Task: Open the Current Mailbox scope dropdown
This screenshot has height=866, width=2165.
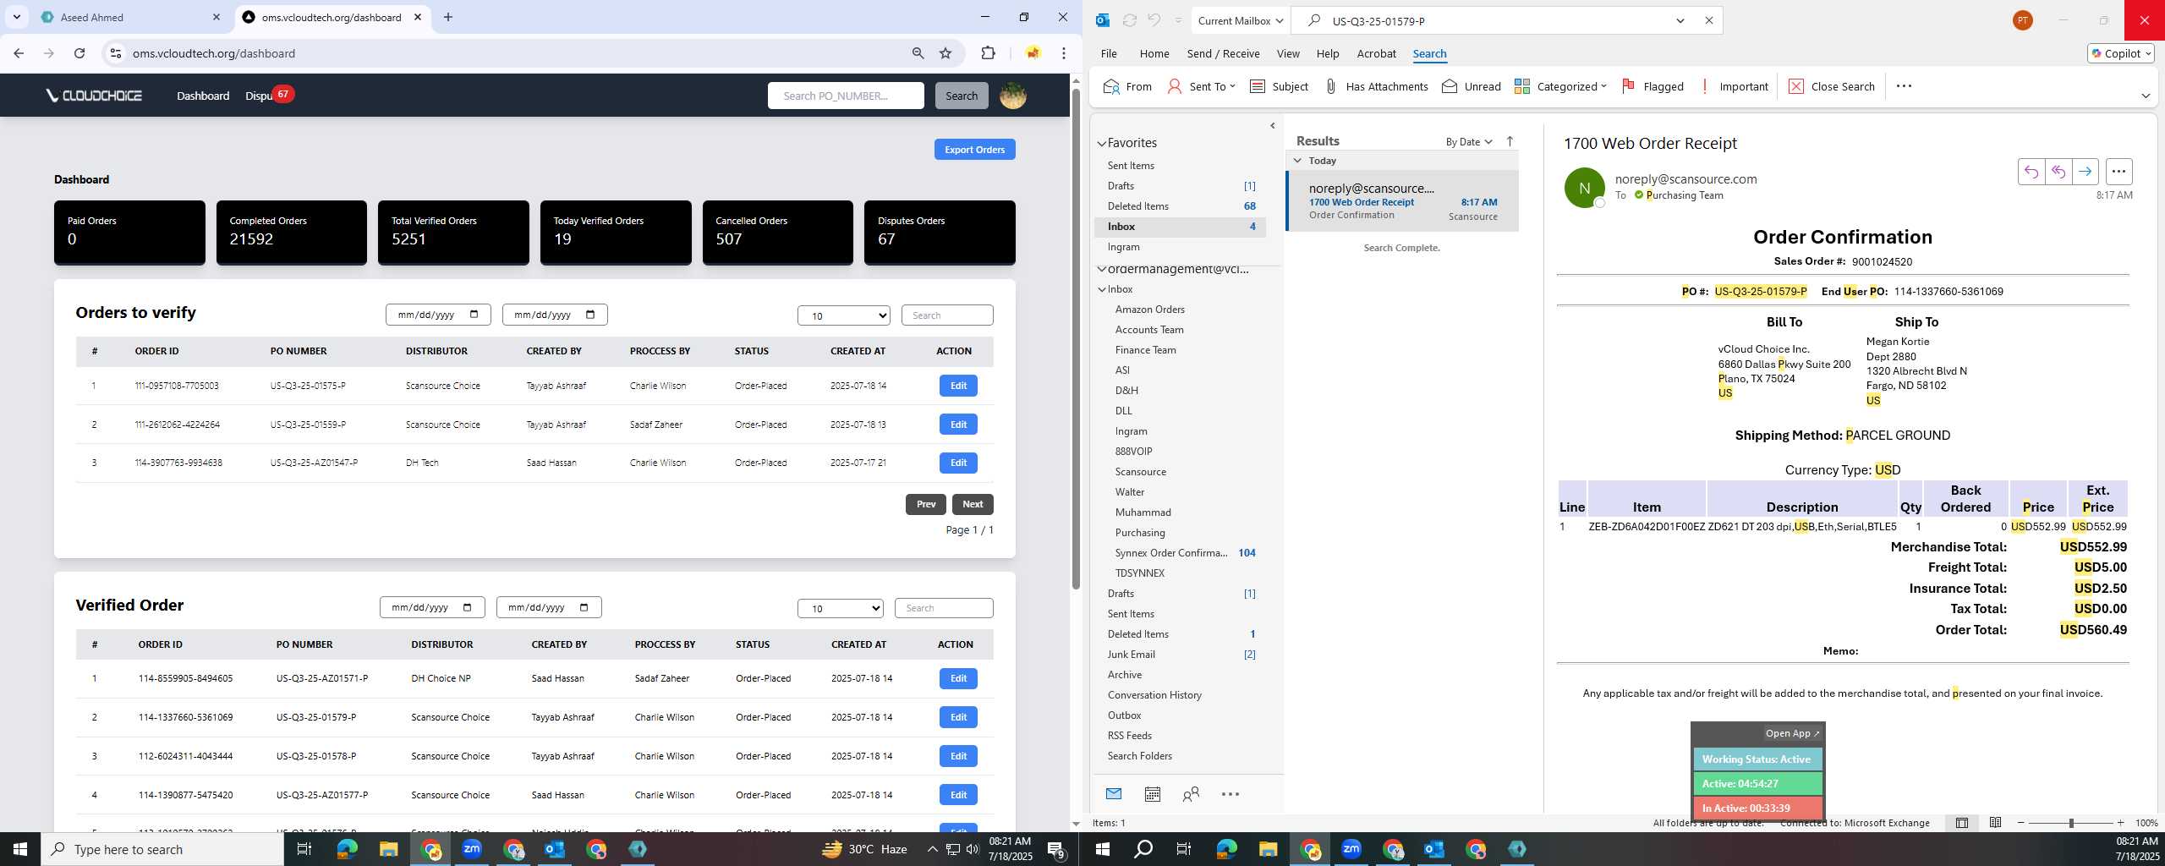Action: tap(1240, 20)
